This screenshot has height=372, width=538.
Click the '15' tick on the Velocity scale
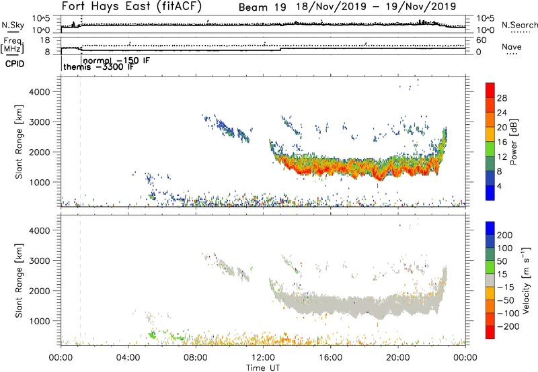(x=502, y=274)
